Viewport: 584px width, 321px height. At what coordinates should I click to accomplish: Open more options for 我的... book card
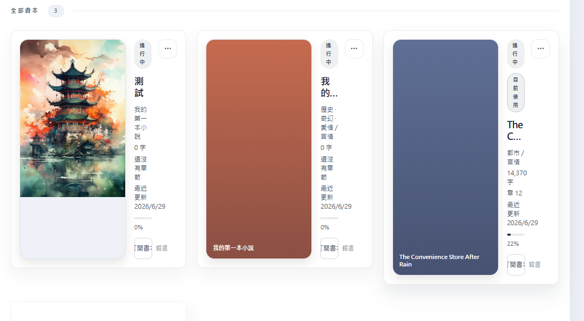354,49
